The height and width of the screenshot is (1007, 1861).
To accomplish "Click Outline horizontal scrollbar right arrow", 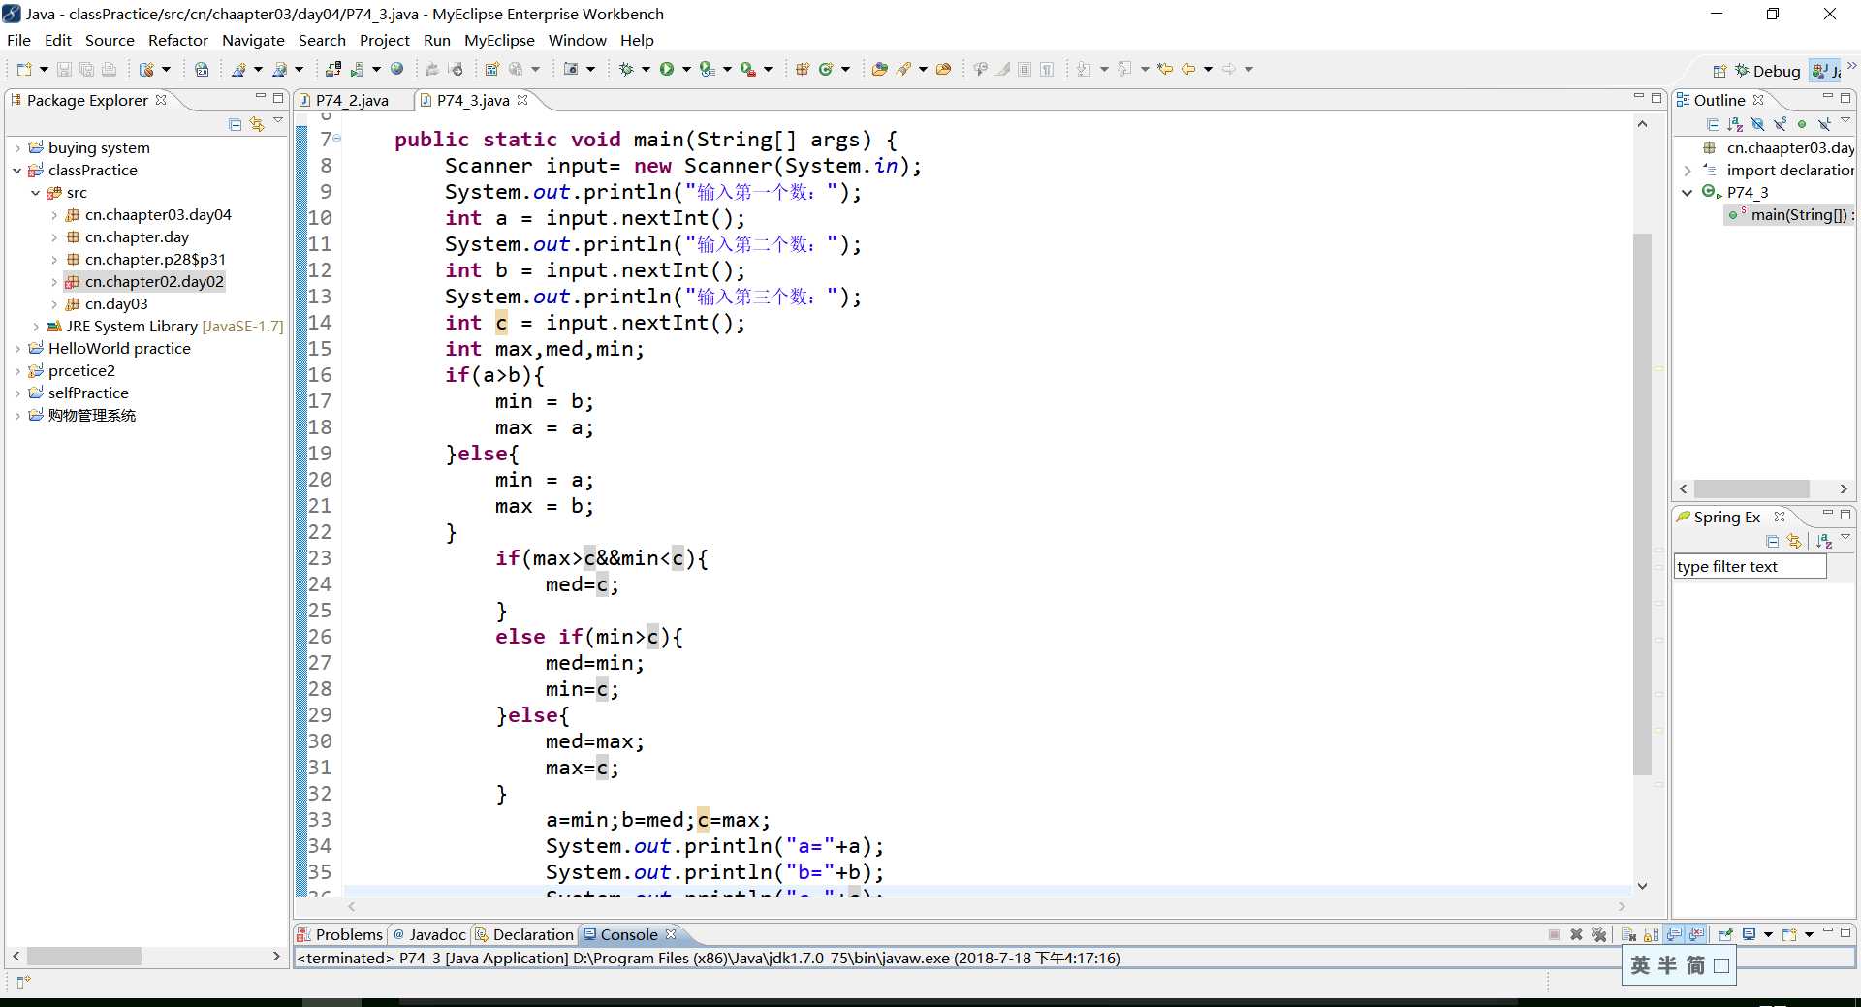I will click(1844, 489).
